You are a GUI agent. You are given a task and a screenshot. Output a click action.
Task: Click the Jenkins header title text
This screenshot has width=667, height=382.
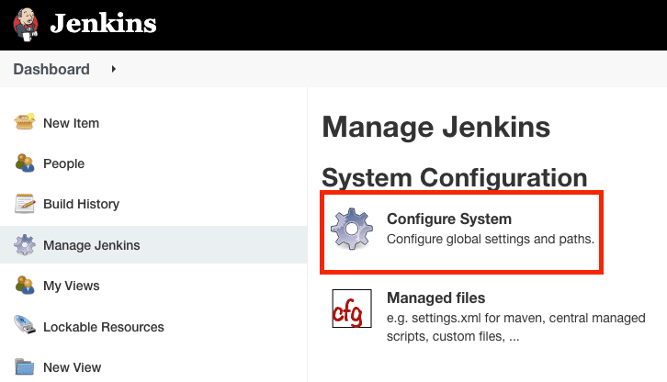pos(104,23)
